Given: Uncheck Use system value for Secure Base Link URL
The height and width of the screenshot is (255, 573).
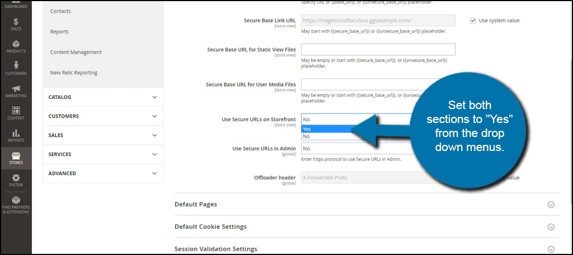Looking at the screenshot, I should click(472, 21).
